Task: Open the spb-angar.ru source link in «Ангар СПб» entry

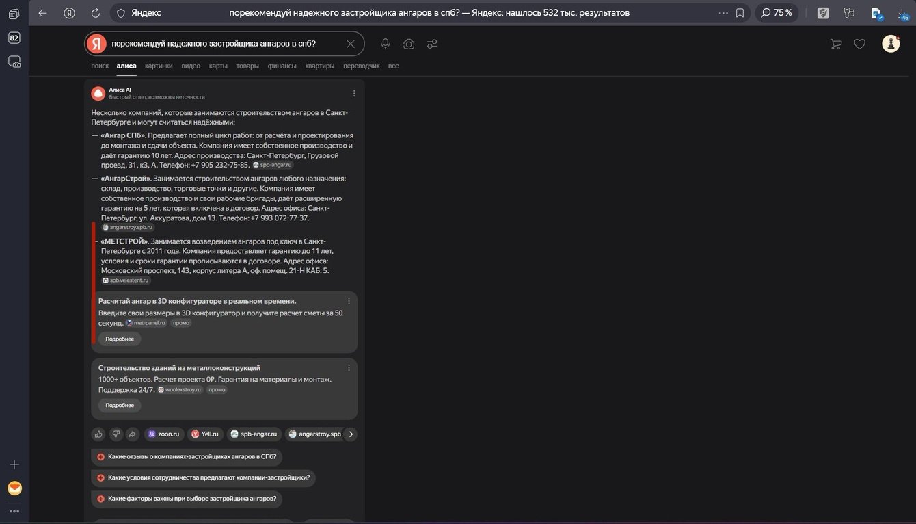Action: [273, 165]
